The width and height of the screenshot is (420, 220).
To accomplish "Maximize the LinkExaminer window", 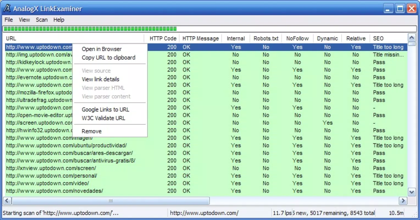I will click(400, 9).
